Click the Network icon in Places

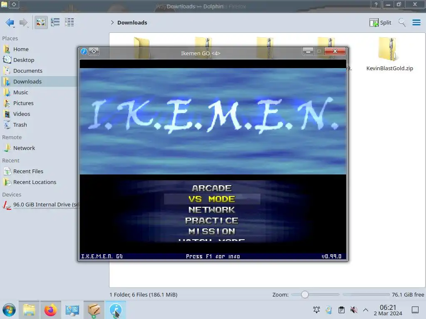(x=7, y=148)
